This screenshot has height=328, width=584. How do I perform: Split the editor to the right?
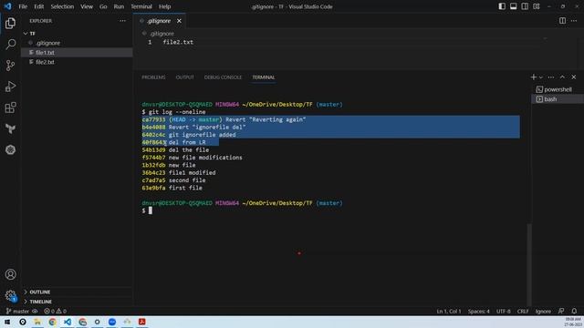[x=562, y=21]
